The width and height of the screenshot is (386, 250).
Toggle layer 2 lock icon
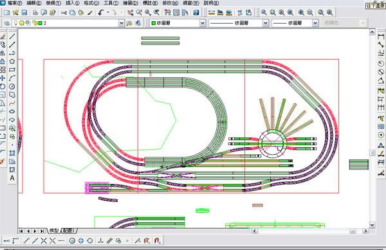click(x=34, y=23)
